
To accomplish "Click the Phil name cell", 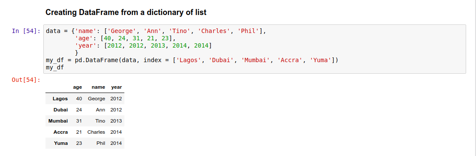I will [x=100, y=143].
